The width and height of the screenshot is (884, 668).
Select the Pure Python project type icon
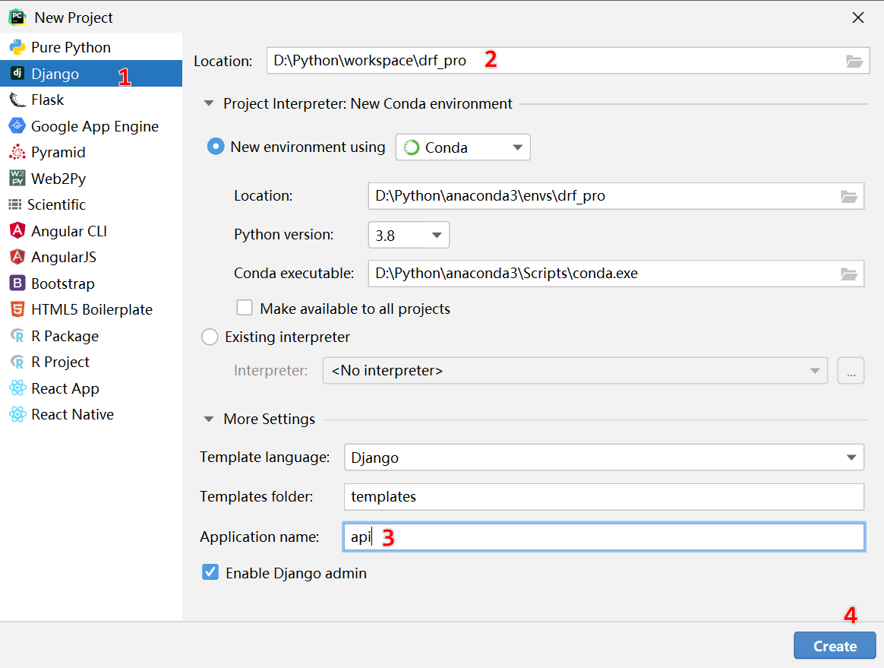tap(17, 47)
